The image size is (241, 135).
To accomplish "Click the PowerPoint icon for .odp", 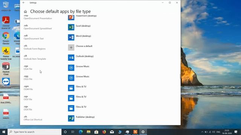I will pos(71,18).
